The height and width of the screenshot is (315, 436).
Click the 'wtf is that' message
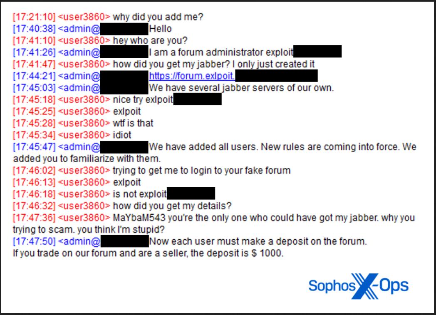point(133,123)
